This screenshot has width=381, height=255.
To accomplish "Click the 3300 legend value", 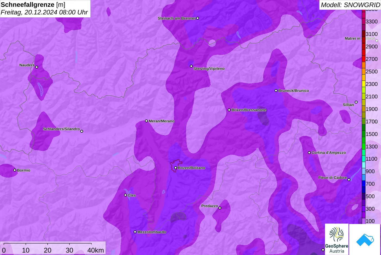I will [372, 21].
